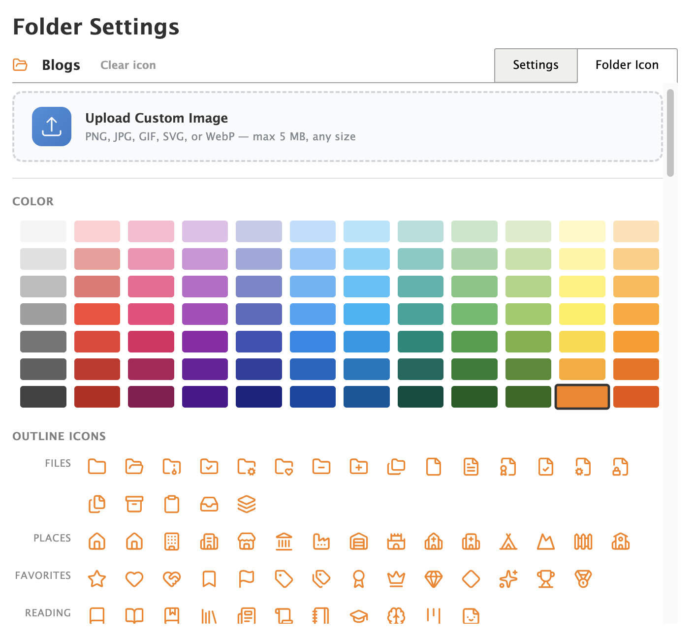Pick the darkest navy blue swatch

(259, 397)
